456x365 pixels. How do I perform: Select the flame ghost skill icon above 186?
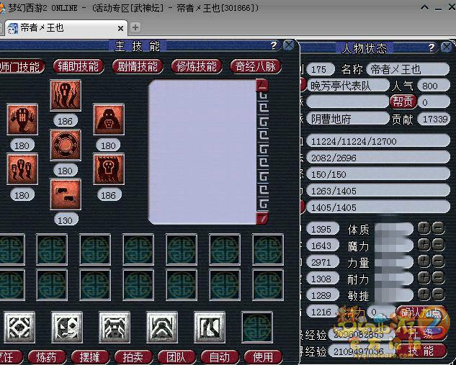pos(66,96)
